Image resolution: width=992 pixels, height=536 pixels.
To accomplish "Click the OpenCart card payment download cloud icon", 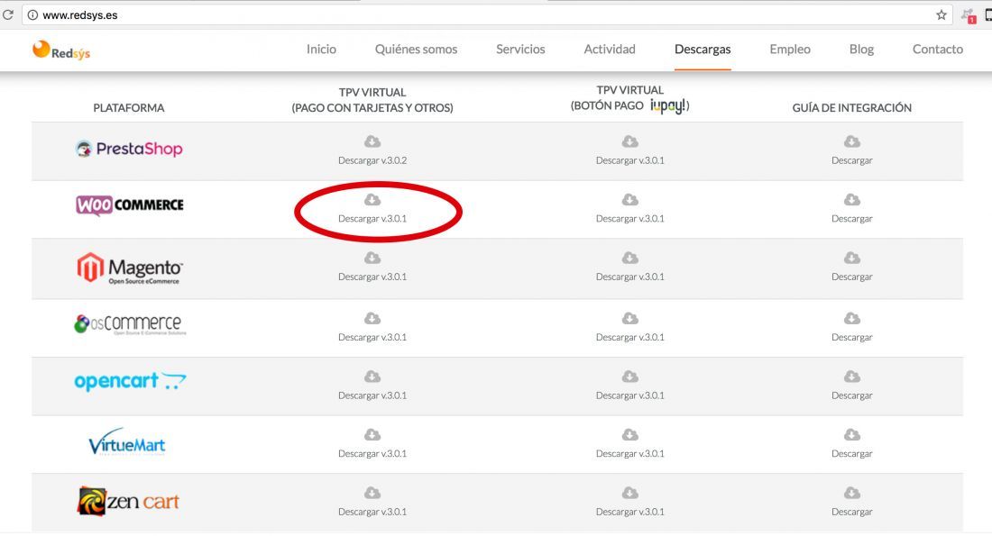I will click(x=372, y=377).
